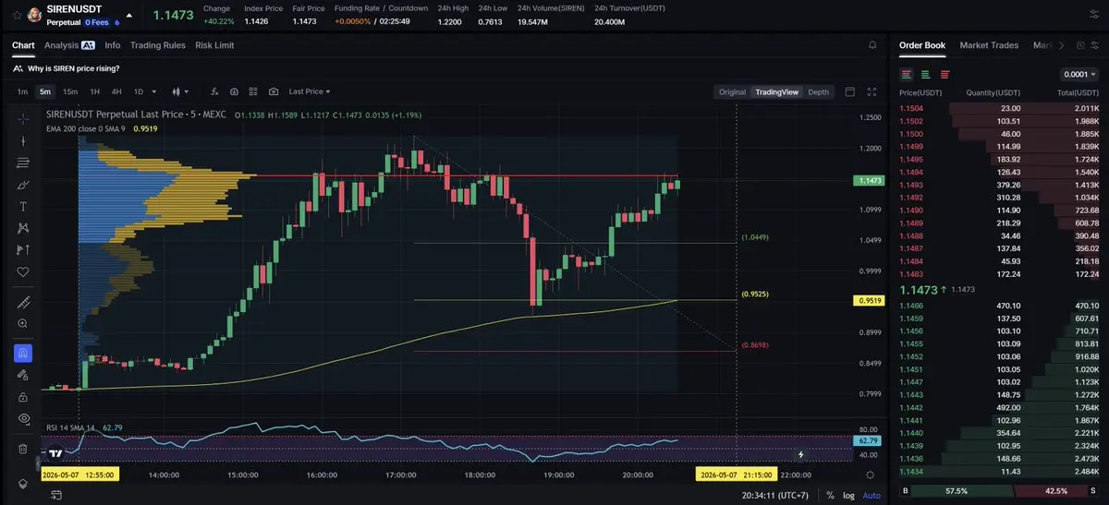Open the Trading Rules tab
Viewport: 1109px width, 505px height.
tap(157, 44)
